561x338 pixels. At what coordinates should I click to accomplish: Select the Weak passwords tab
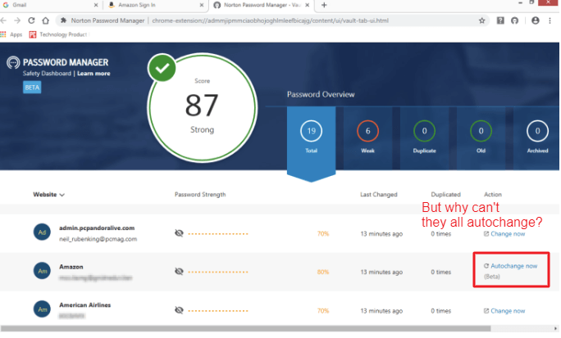coord(367,139)
